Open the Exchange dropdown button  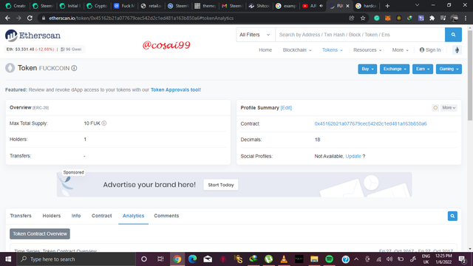click(395, 69)
